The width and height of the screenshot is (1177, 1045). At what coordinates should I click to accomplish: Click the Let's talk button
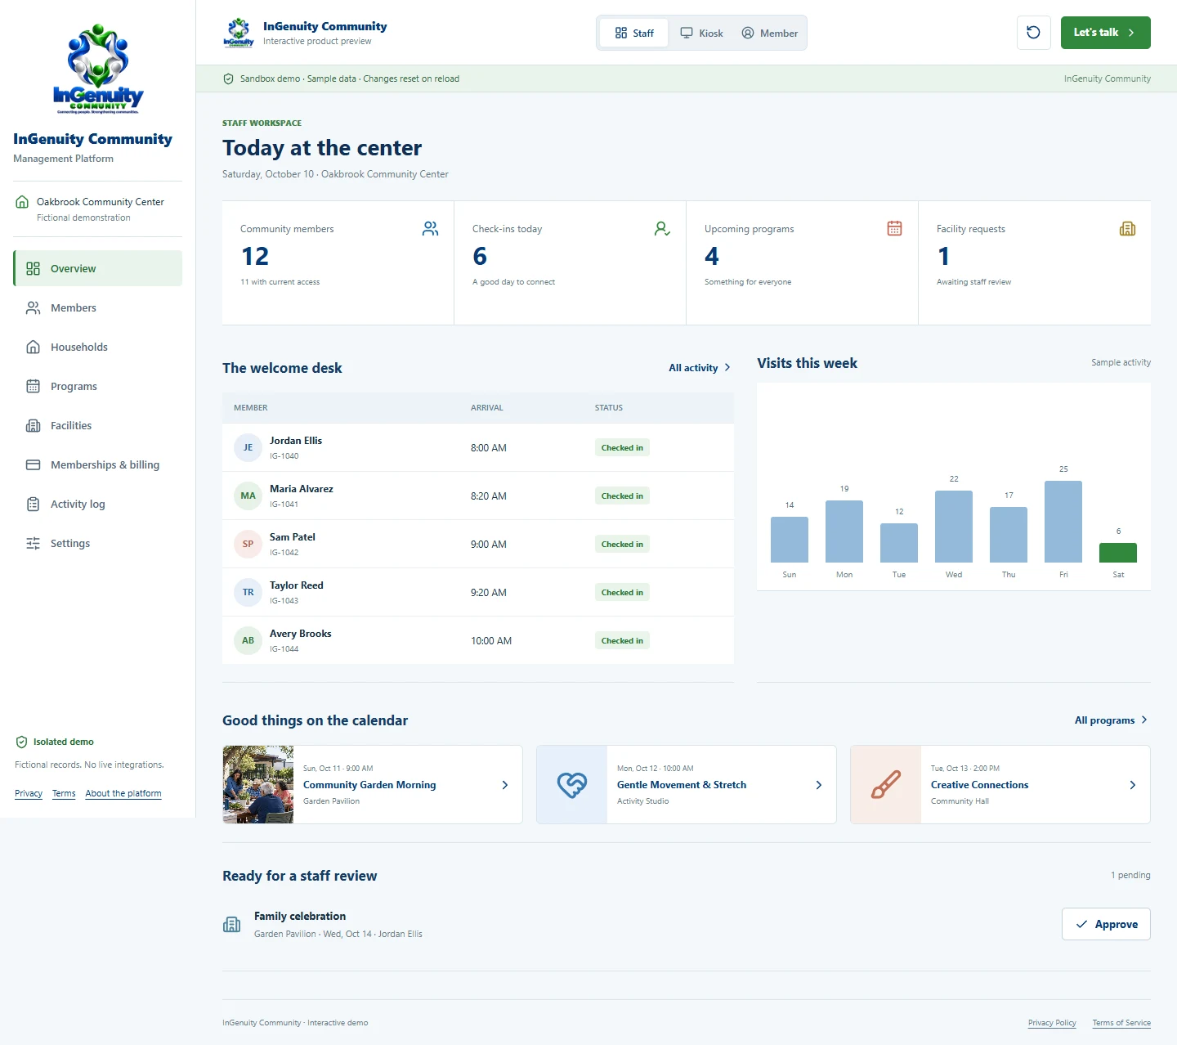click(1105, 33)
